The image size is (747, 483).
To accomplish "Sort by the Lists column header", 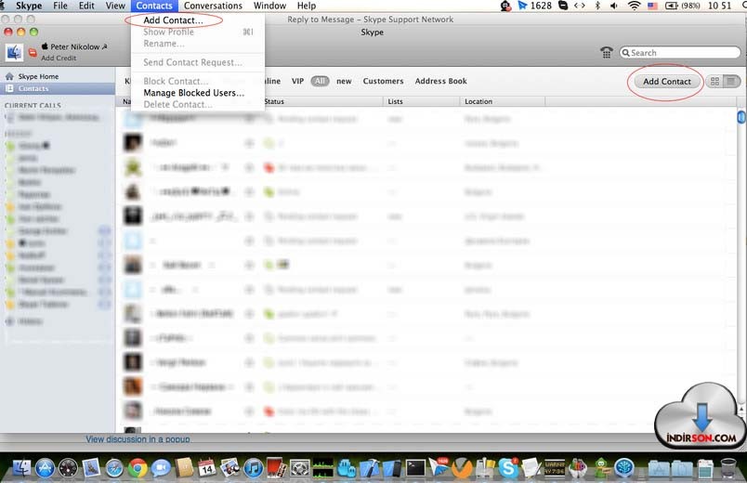I will pos(421,101).
